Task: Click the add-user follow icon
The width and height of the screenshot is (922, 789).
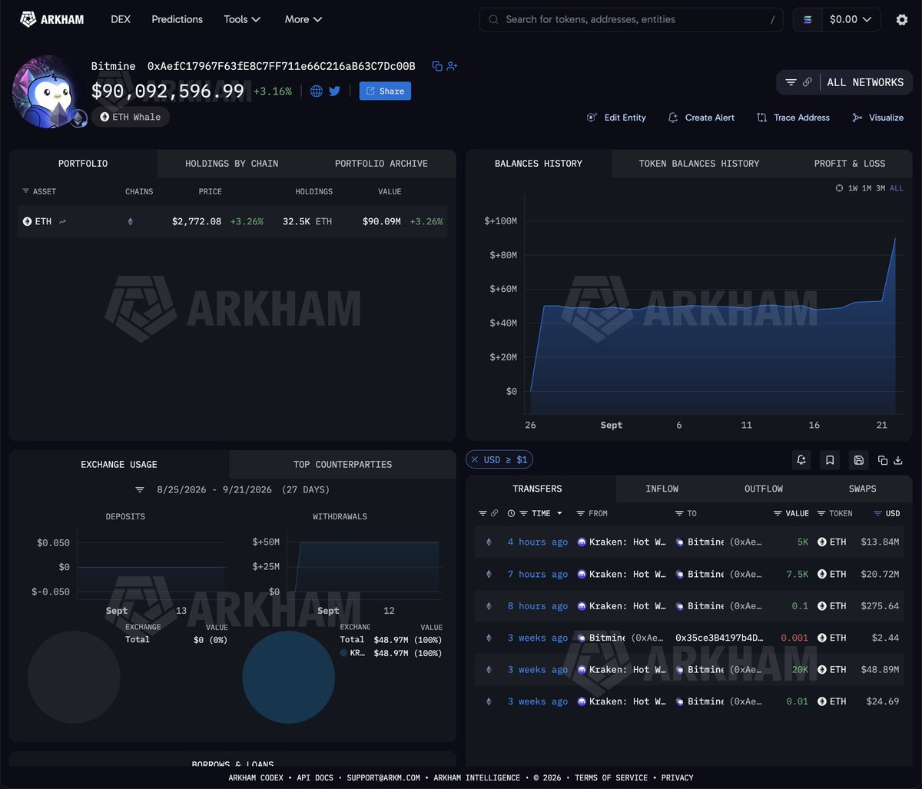Action: point(452,67)
